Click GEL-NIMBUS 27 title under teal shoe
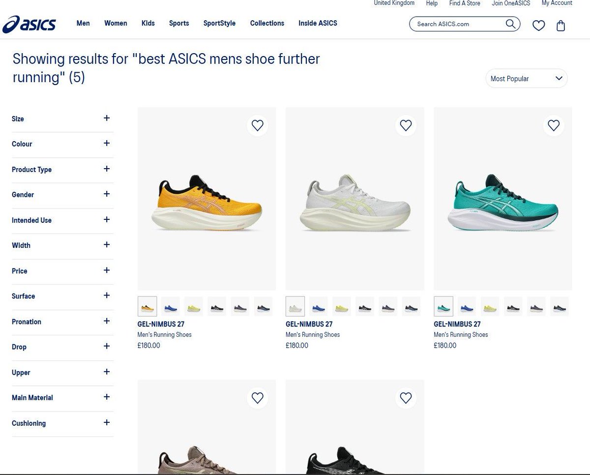Screen dimensions: 590x475 457,324
